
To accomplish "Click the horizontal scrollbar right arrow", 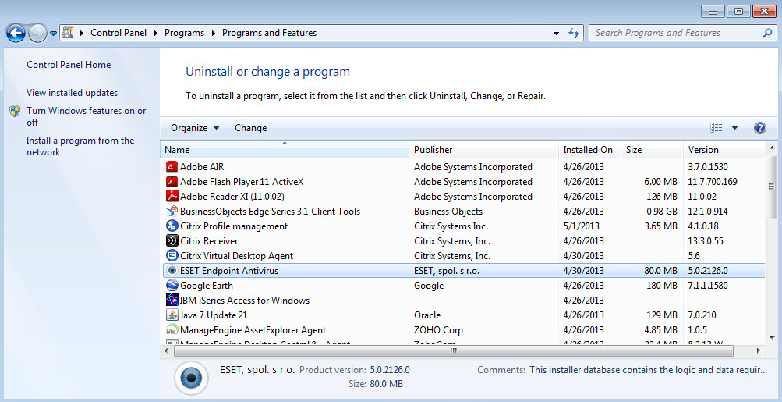I will (758, 351).
